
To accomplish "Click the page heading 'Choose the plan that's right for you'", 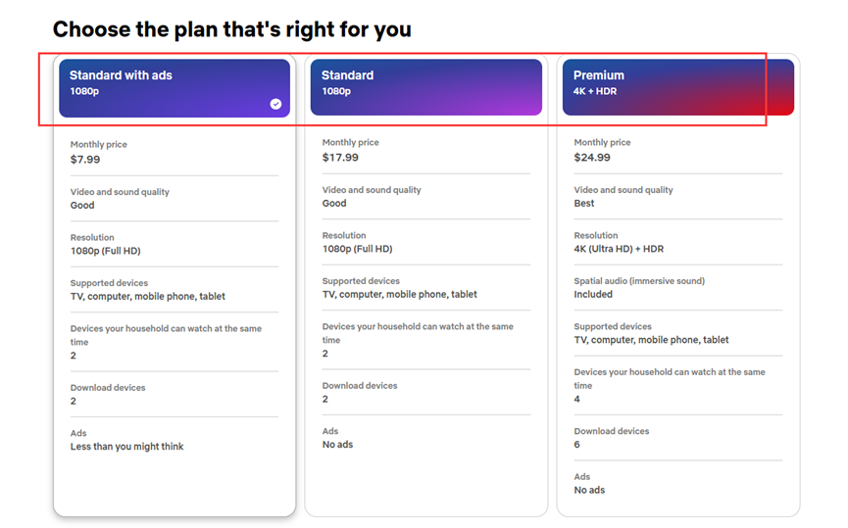I will click(x=232, y=29).
